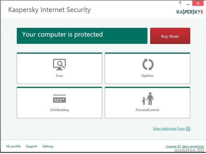
Task: Click the Buy Now! red button
Action: 170,36
